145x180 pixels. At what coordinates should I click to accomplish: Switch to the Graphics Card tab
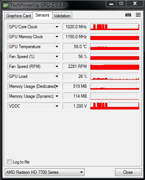(19, 16)
